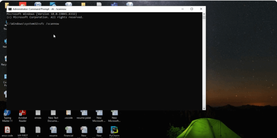
Task: Click the 'Microsoft Windows [Version 10.0.19045.6332]' line
Action: (x=42, y=14)
